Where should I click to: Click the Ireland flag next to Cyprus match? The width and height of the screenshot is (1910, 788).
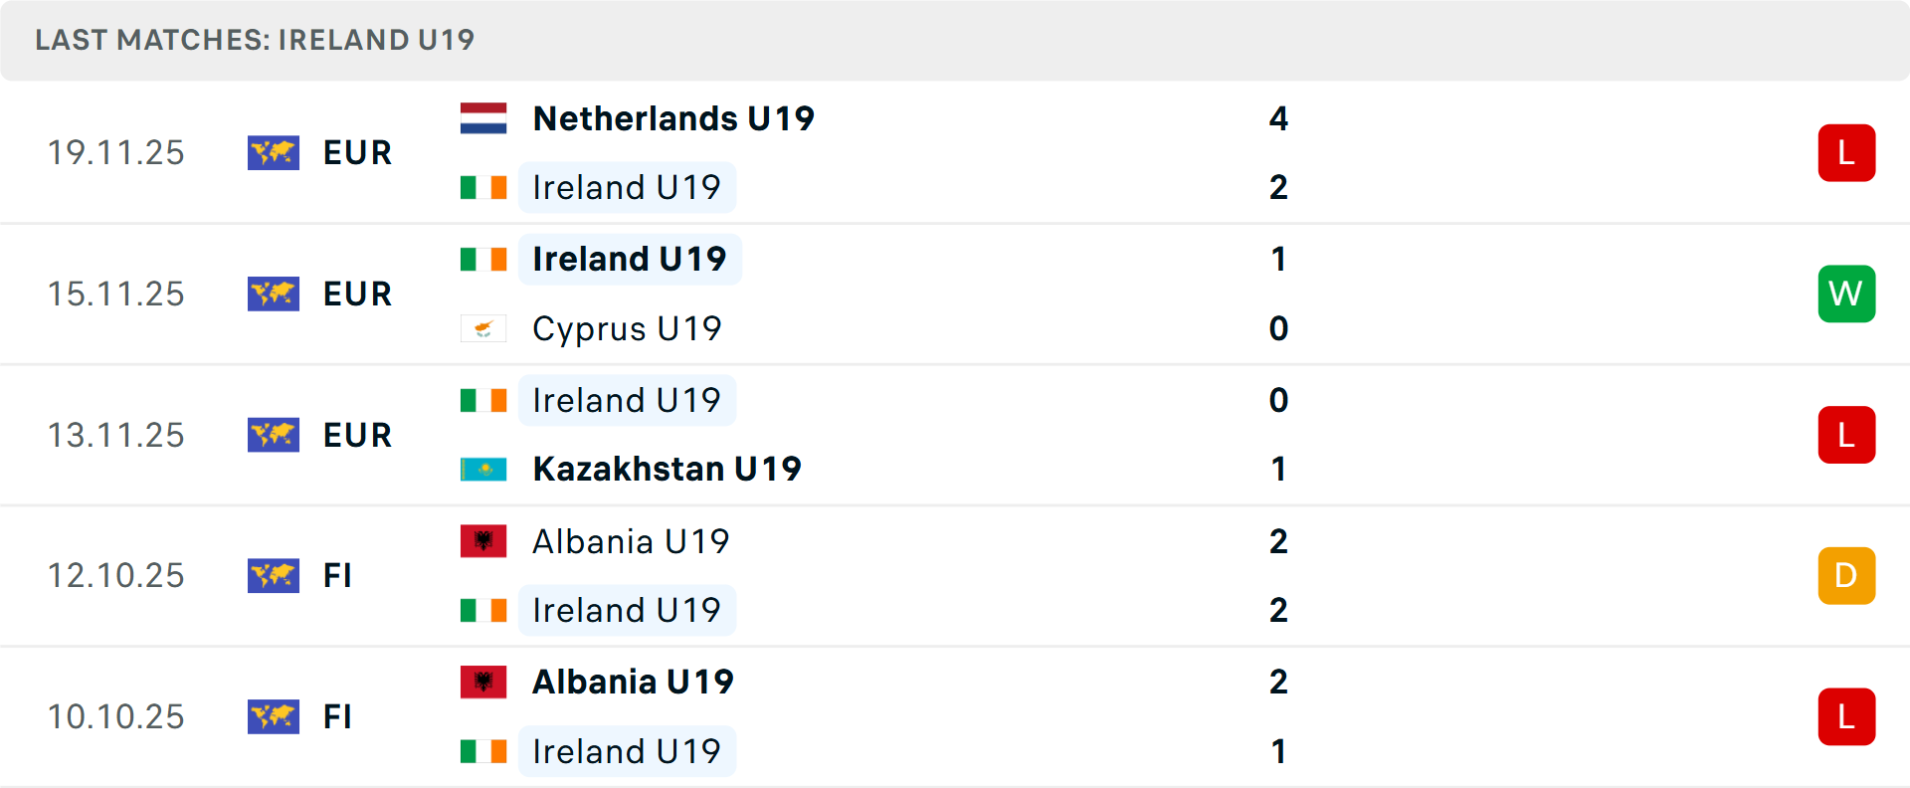[x=484, y=259]
